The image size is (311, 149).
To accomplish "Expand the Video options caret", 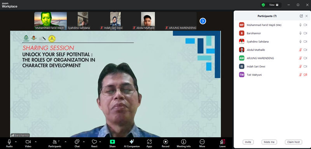I will coord(36,142).
